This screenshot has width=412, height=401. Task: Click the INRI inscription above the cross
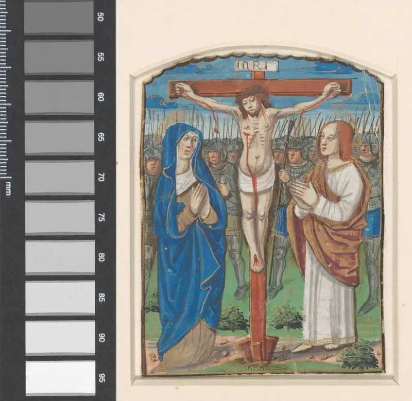coord(255,66)
